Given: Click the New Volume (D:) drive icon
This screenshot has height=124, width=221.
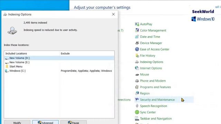Looking at the screenshot, I should pos(7,58).
